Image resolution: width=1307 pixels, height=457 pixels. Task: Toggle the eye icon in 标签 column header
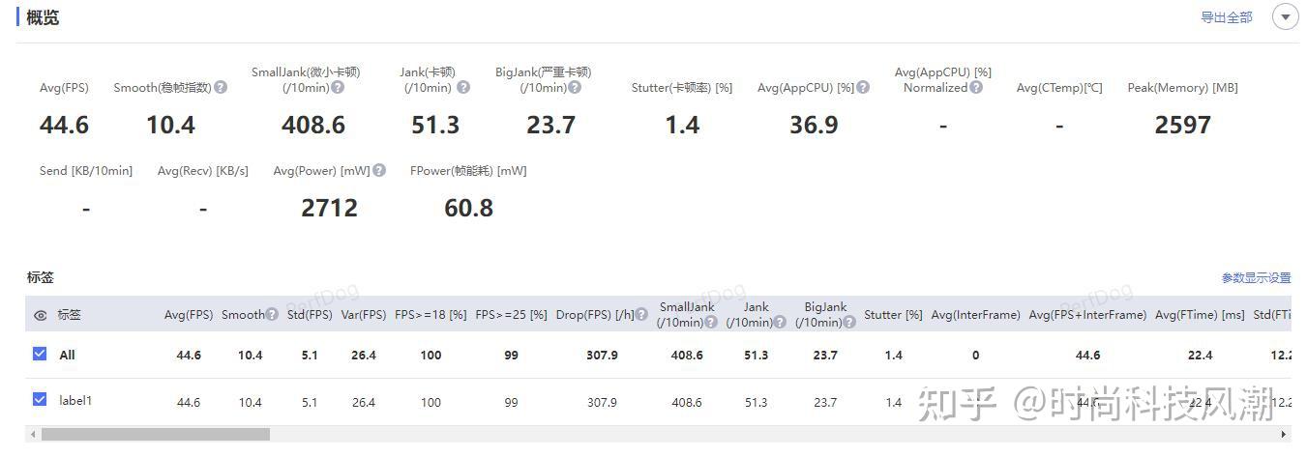(40, 315)
